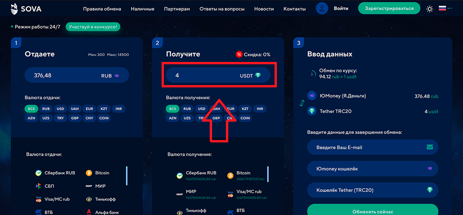Open the RUB currency selector in Отдаете field
Viewport: 463px width, 215px height.
coord(110,75)
